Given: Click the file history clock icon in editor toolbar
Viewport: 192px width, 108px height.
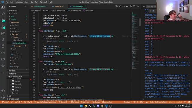Looking at the screenshot, I should click(x=117, y=6).
